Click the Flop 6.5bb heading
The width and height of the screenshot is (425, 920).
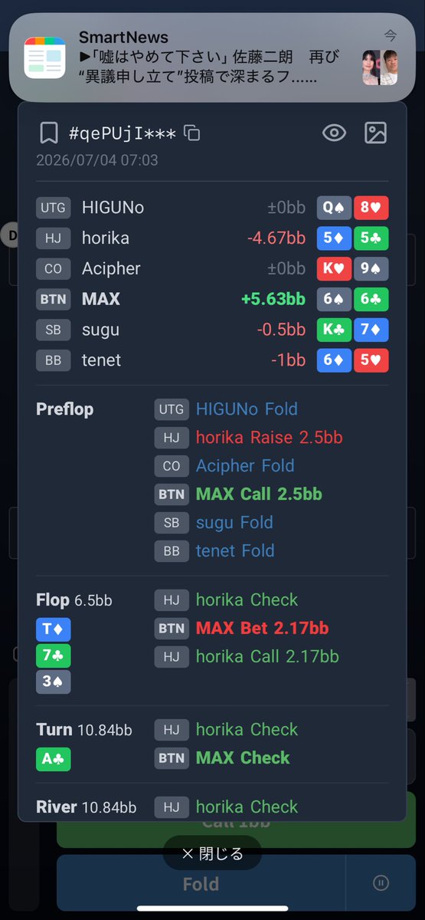click(x=74, y=600)
